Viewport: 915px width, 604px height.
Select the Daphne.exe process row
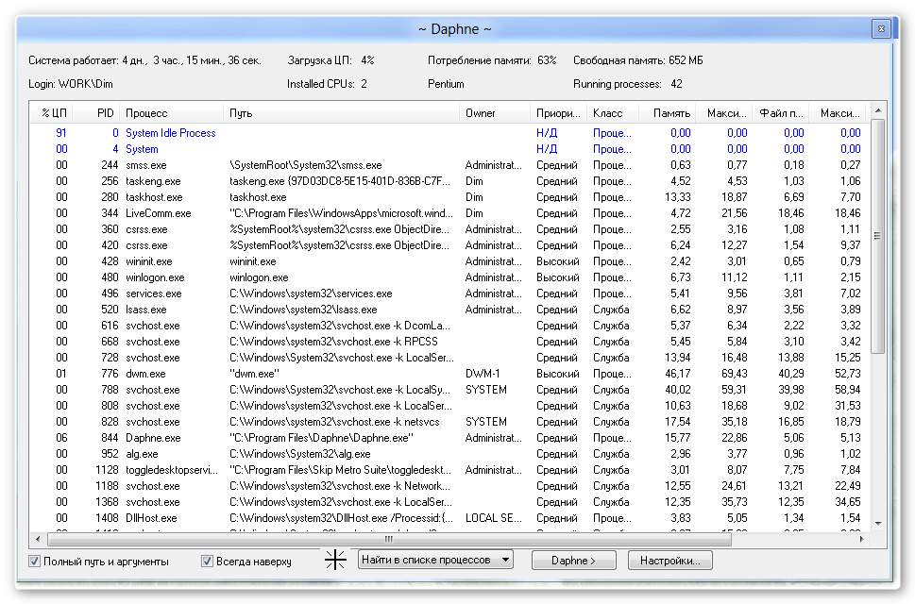(x=153, y=438)
